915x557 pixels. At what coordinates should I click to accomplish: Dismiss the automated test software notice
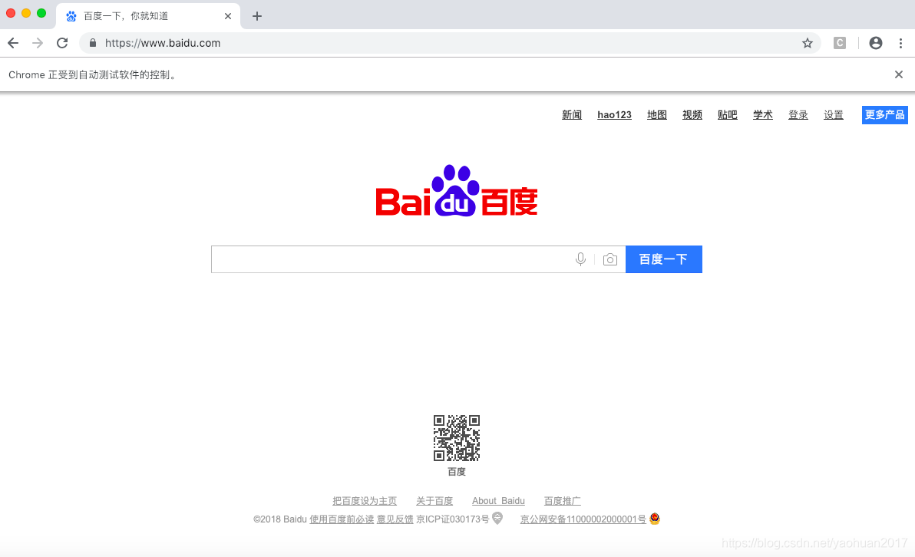click(899, 74)
